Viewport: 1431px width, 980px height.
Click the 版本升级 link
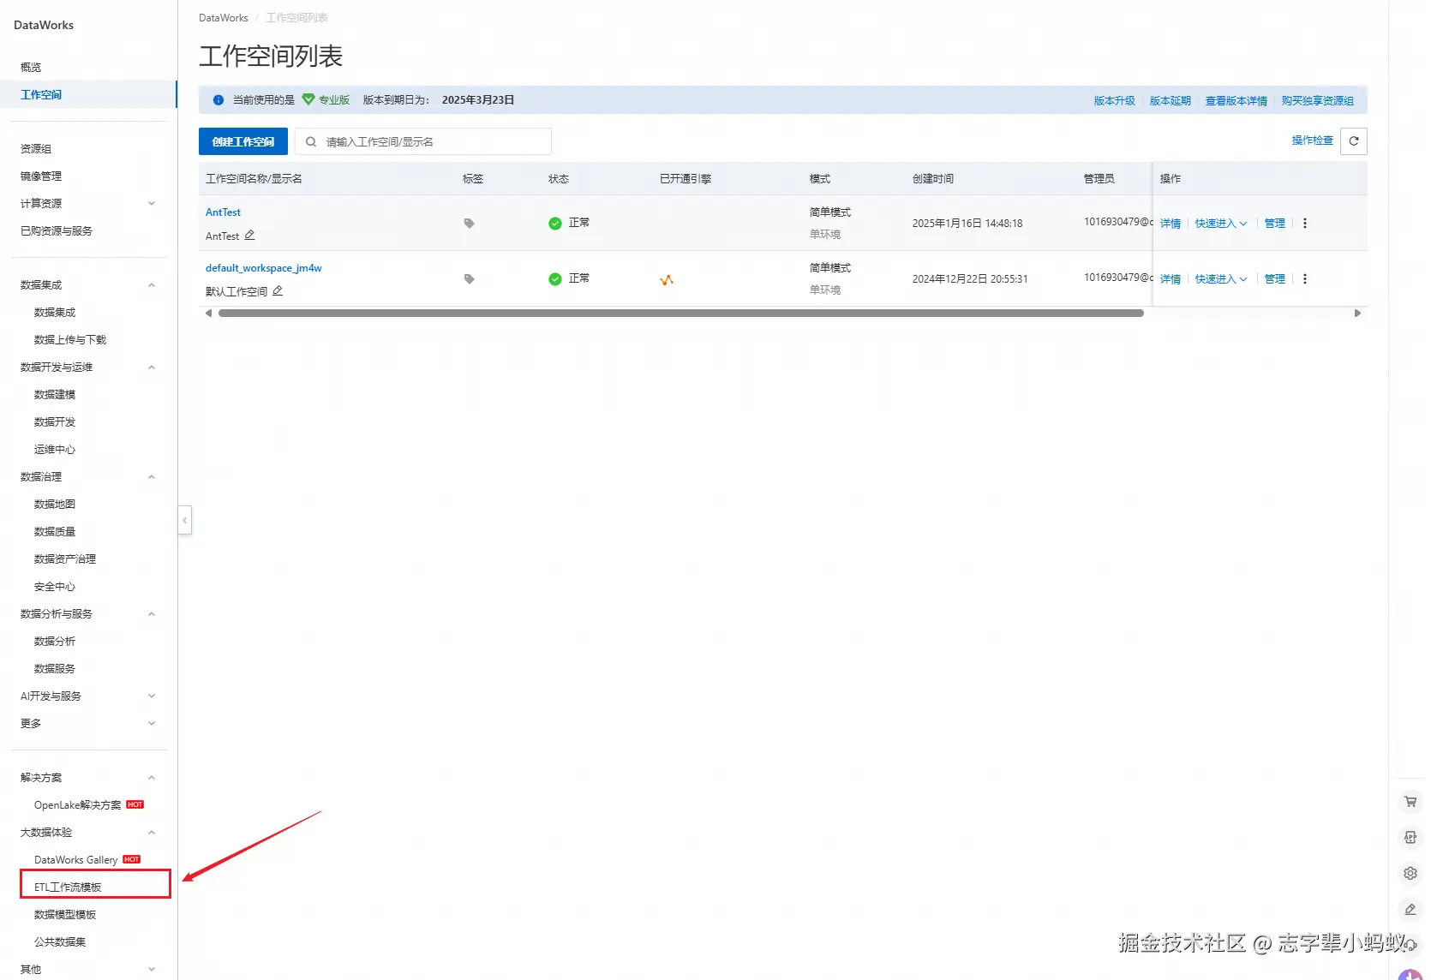coord(1114,100)
